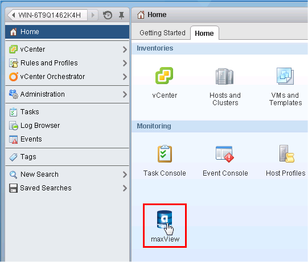Open the Task Console icon
This screenshot has height=262, width=308.
pos(165,154)
